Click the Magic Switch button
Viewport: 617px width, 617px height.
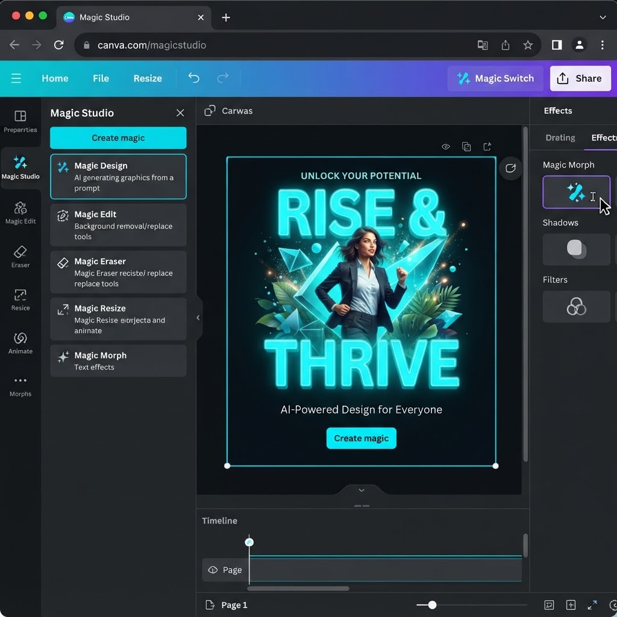pyautogui.click(x=495, y=78)
